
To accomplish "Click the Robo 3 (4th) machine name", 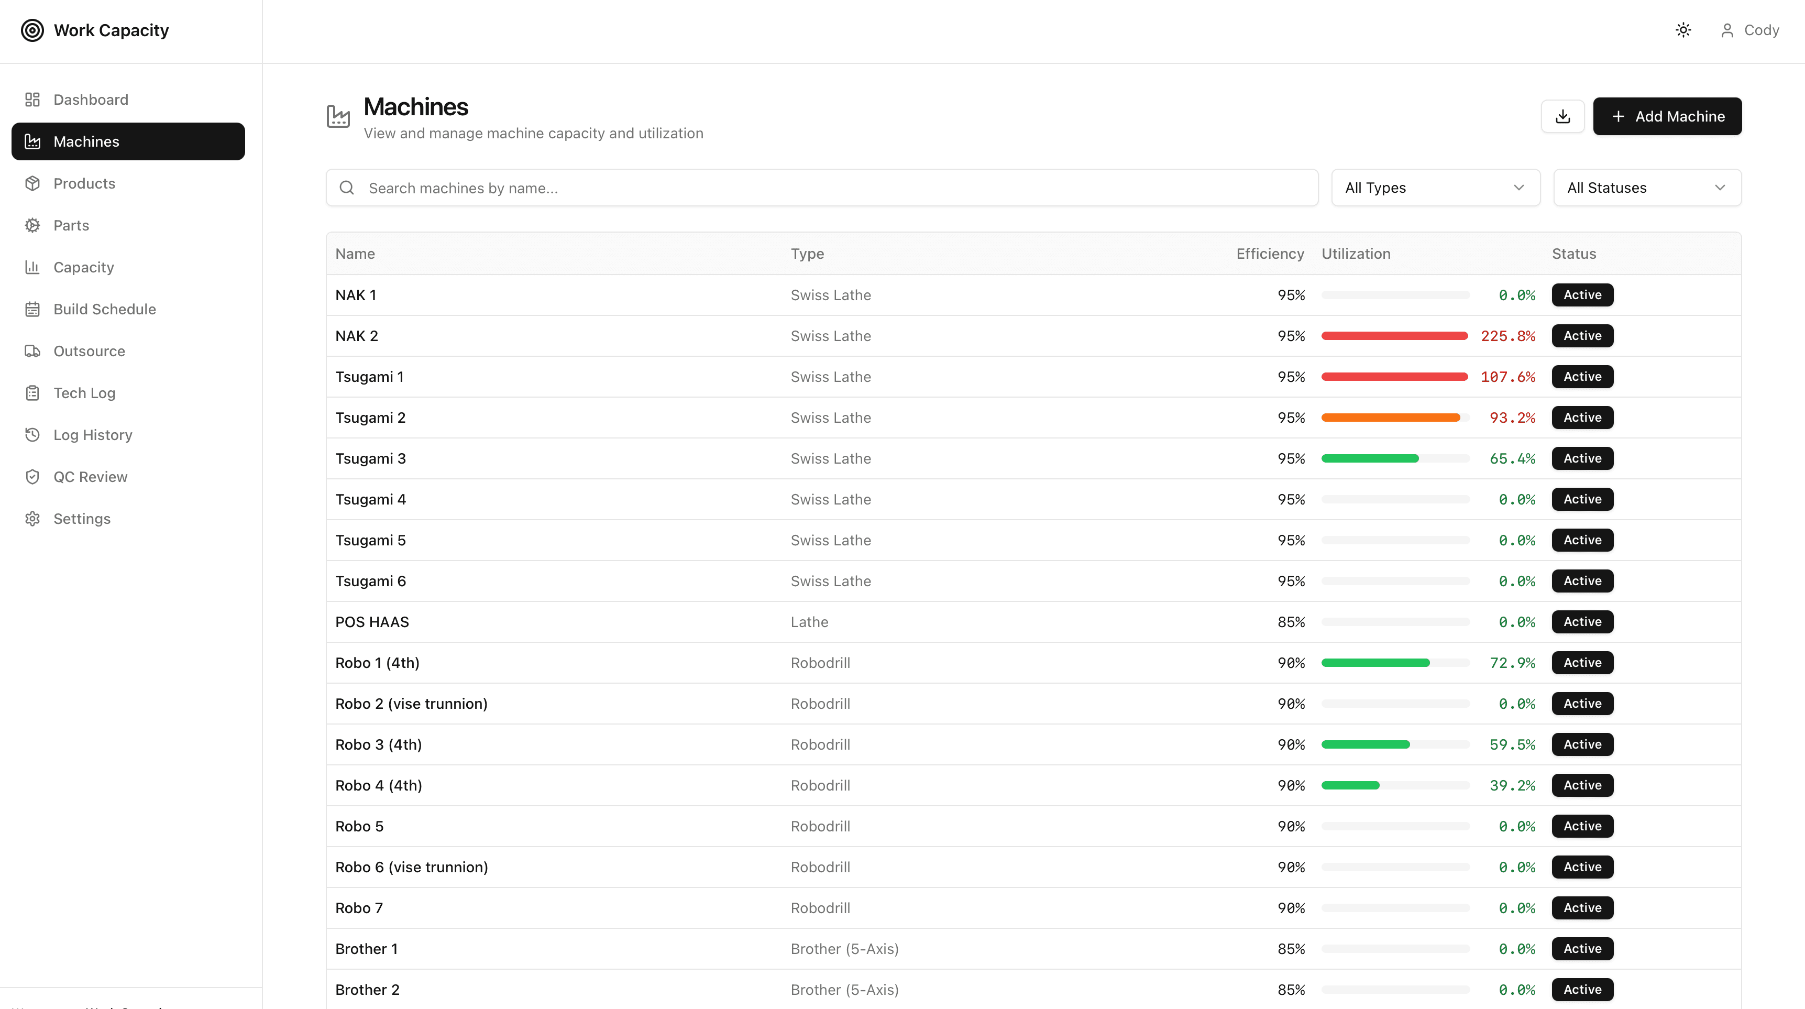I will tap(378, 744).
